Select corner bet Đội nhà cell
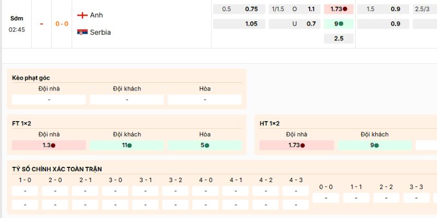The image size is (437, 218). pos(49,100)
